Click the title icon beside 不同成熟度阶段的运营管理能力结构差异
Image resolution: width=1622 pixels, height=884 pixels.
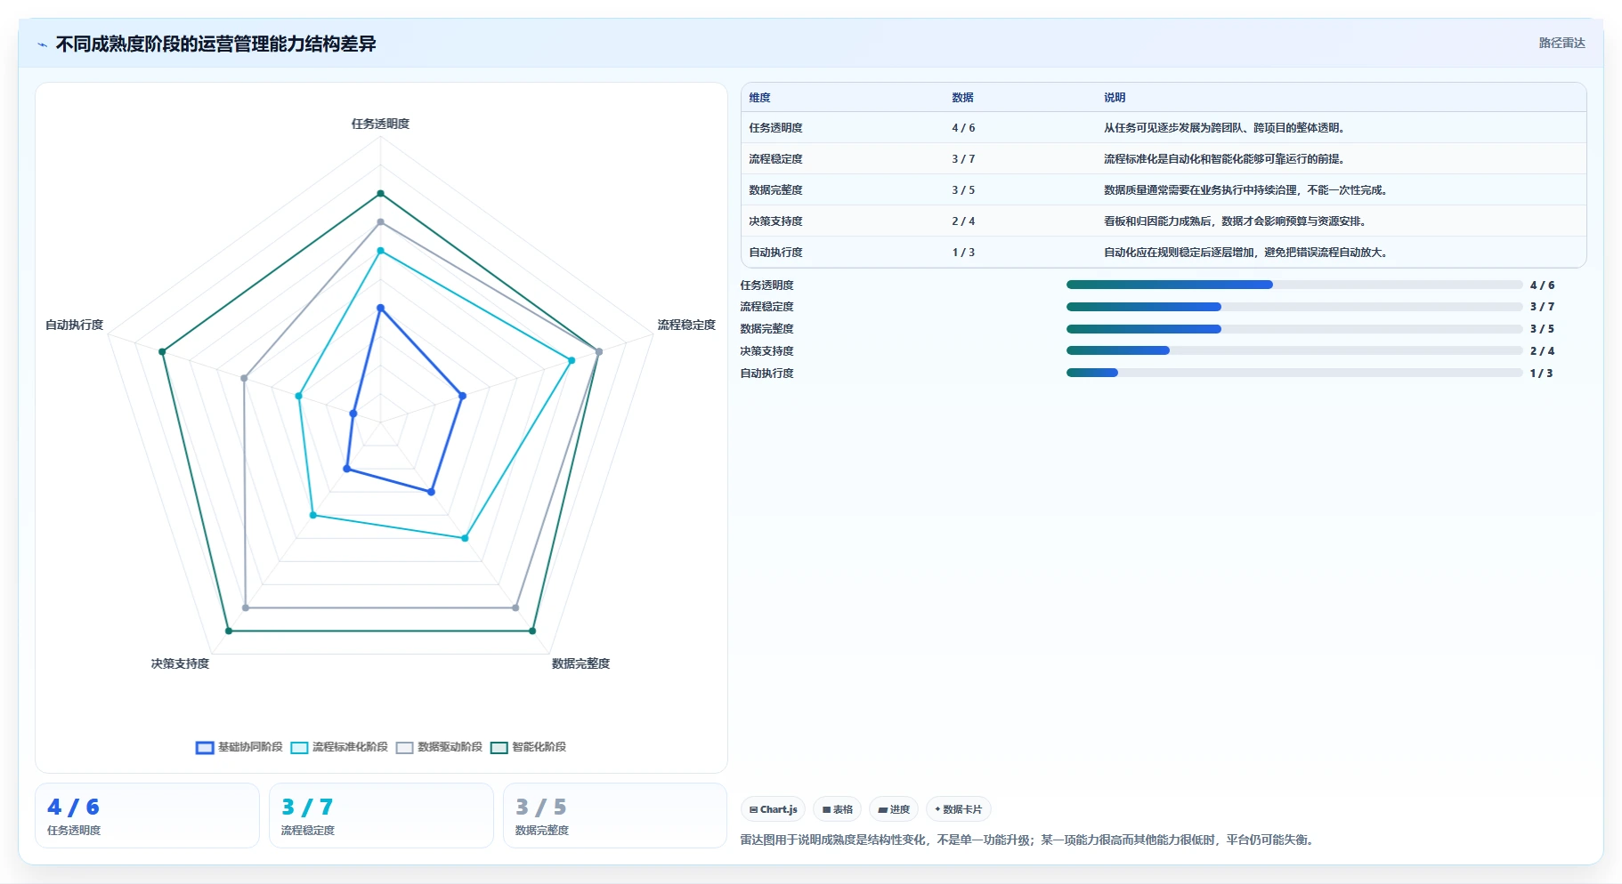tap(42, 44)
